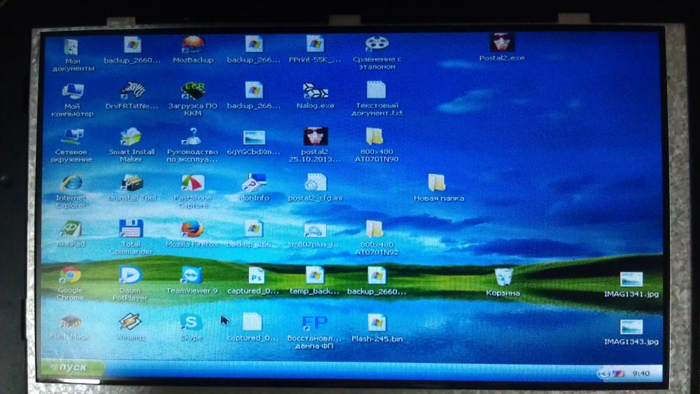Select the Flash Magic icon
This screenshot has width=700, height=394.
(70, 322)
